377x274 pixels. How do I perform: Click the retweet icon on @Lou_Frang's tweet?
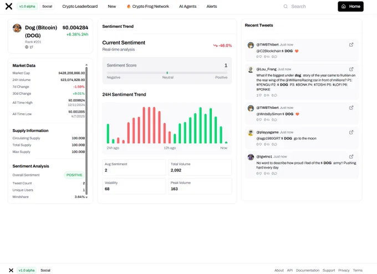click(268, 95)
